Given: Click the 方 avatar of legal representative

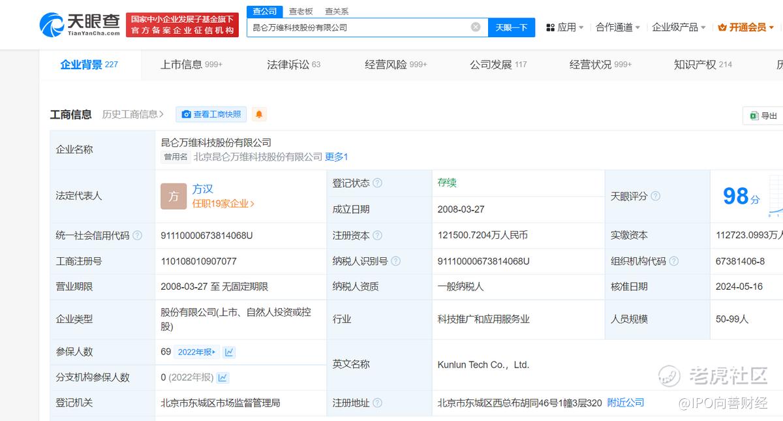Looking at the screenshot, I should point(174,196).
